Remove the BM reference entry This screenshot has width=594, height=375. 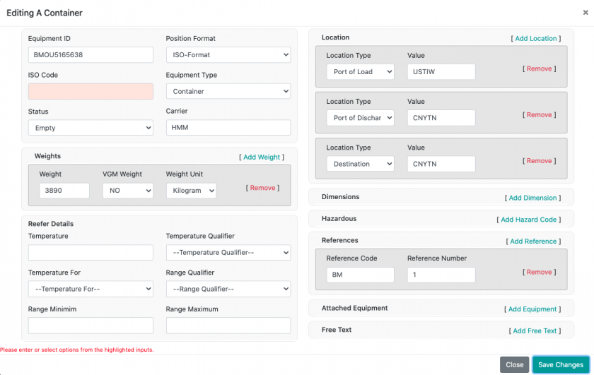pyautogui.click(x=539, y=272)
